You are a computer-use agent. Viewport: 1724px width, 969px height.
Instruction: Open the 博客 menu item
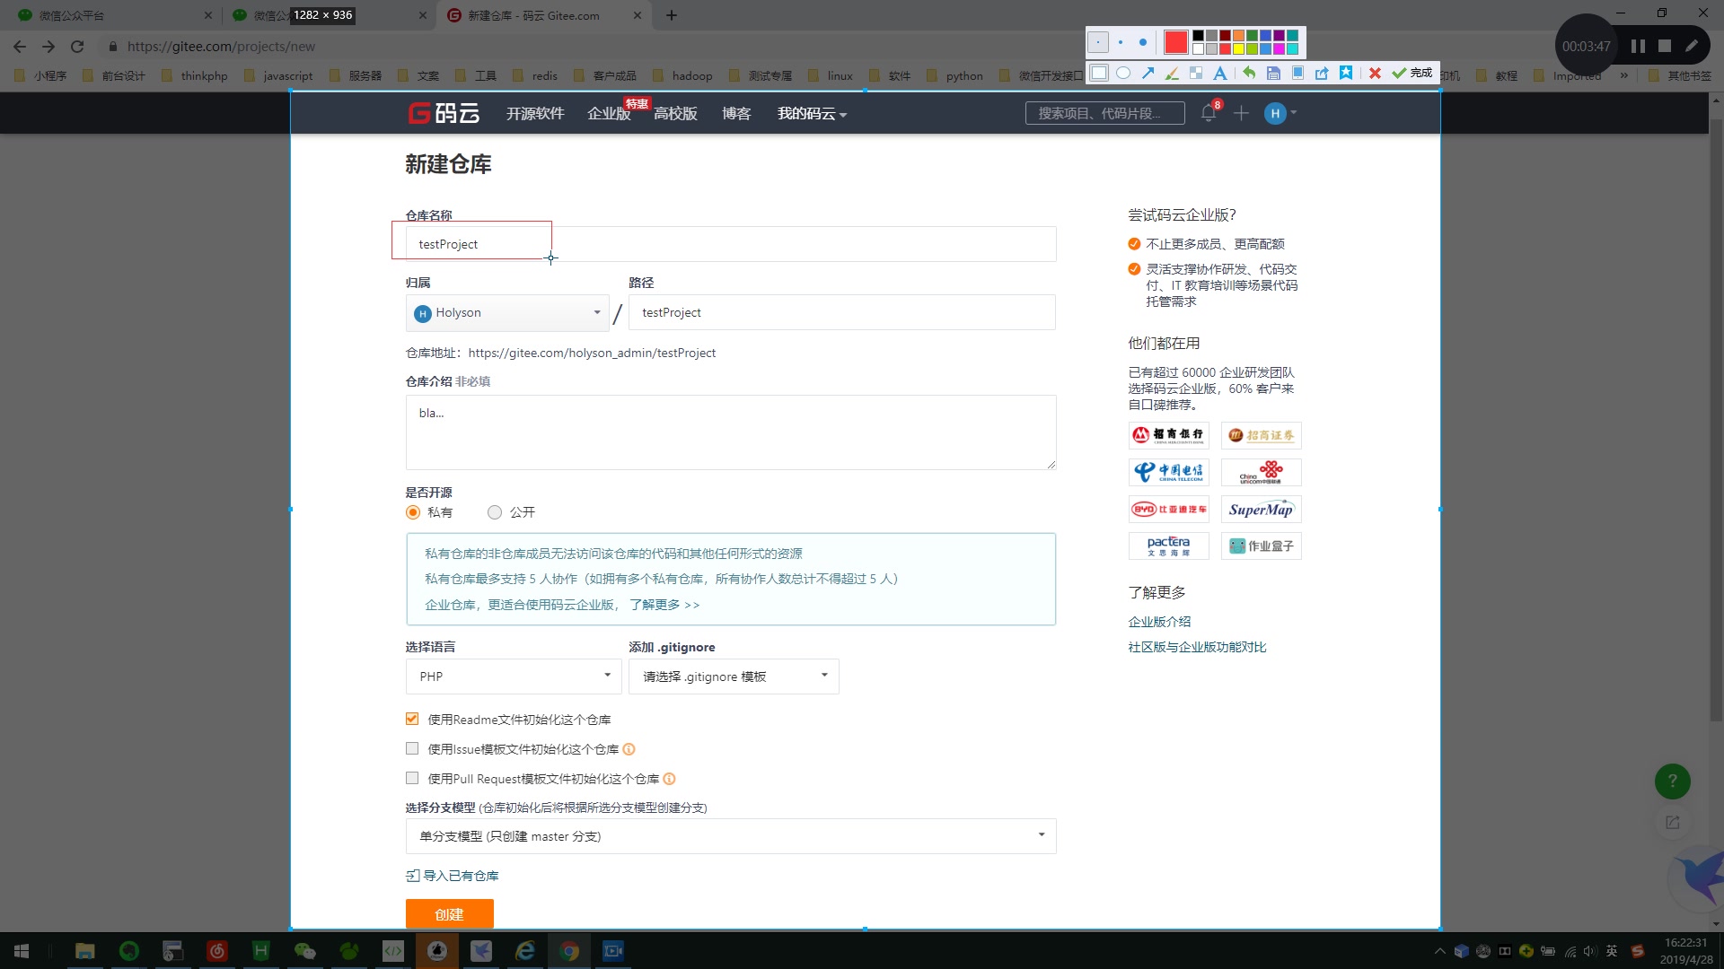tap(736, 113)
